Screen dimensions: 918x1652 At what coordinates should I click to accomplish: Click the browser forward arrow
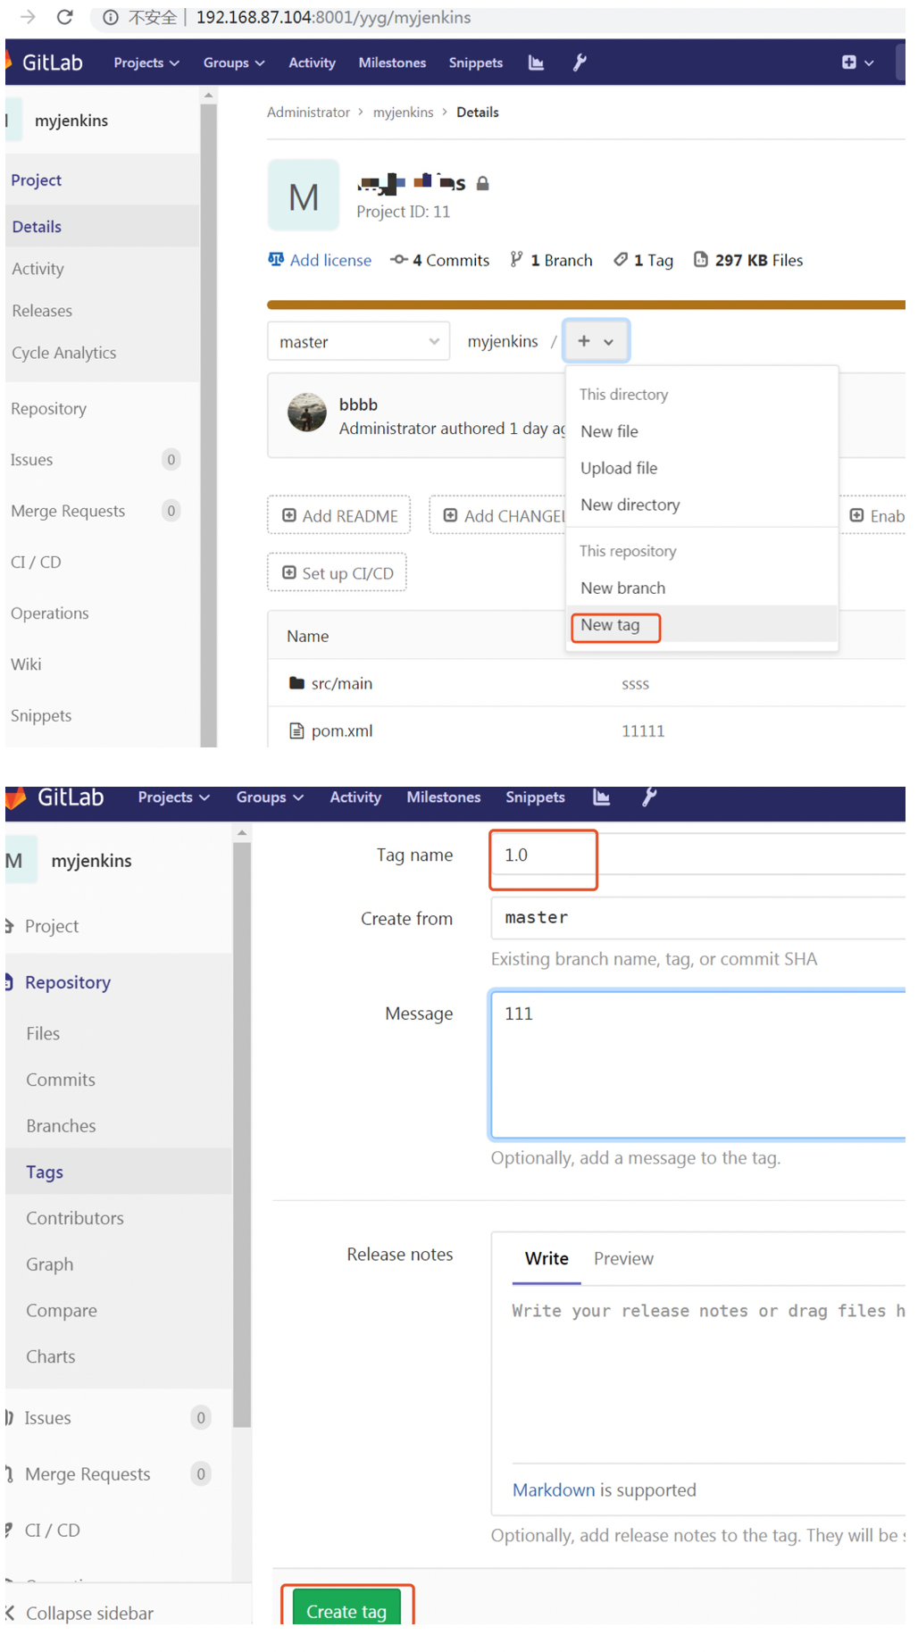[28, 17]
